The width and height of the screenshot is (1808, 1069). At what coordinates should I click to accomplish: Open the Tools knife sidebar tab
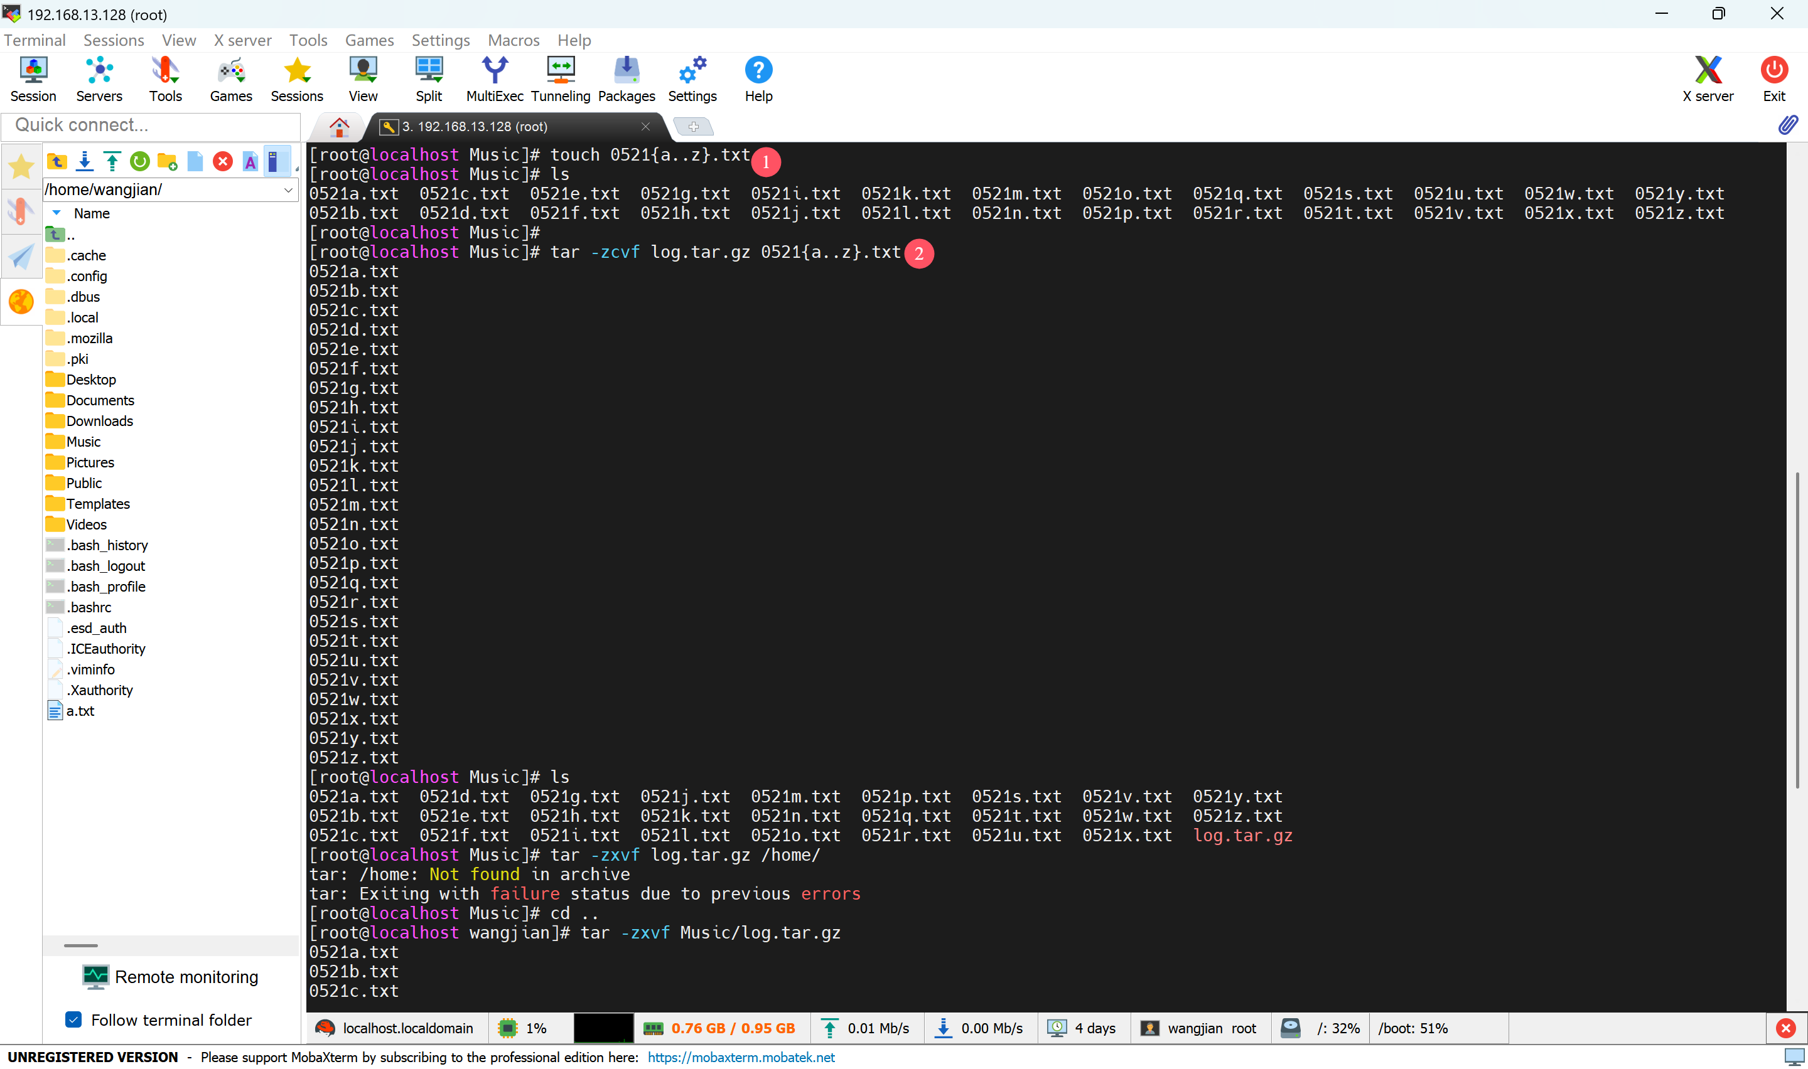pyautogui.click(x=21, y=211)
